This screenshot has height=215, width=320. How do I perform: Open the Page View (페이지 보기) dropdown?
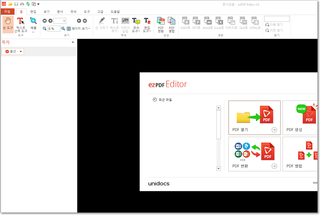click(x=78, y=29)
